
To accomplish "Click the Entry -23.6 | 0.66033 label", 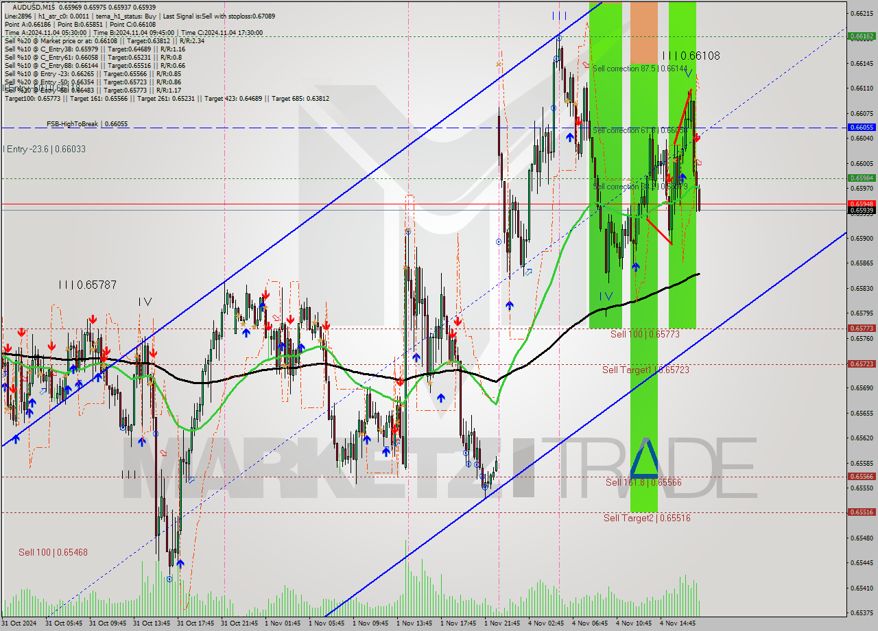I will coord(45,149).
